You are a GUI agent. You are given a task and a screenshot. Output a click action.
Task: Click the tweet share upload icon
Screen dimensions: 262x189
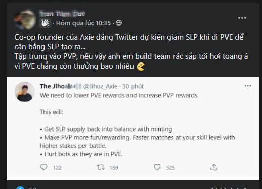[x=214, y=167]
